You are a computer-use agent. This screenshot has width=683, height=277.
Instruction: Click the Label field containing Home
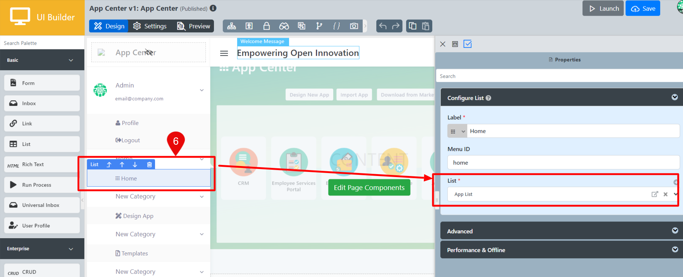573,131
